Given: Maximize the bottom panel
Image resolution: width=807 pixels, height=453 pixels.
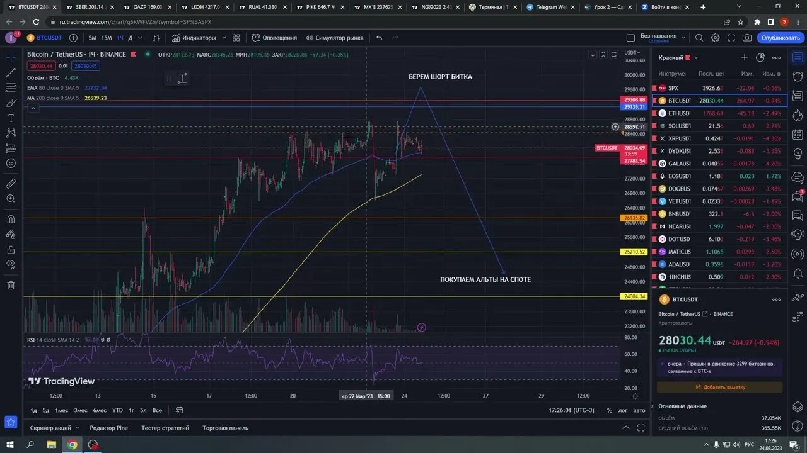Looking at the screenshot, I should 641,428.
